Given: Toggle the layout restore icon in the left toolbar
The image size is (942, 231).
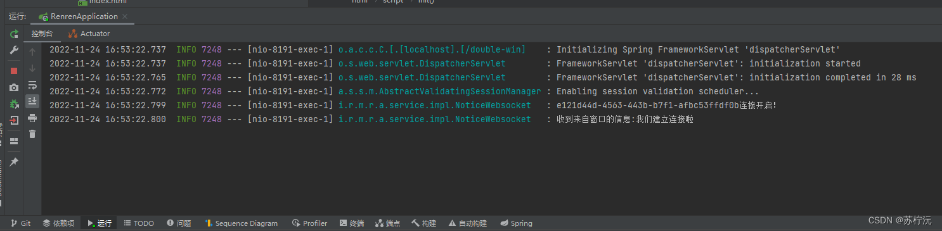Looking at the screenshot, I should coord(14,141).
